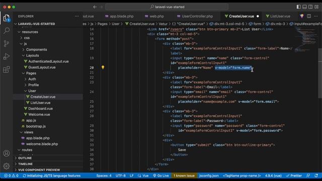This screenshot has width=322, height=181.
Task: Click the lightbulb code action icon
Action: pyautogui.click(x=103, y=67)
